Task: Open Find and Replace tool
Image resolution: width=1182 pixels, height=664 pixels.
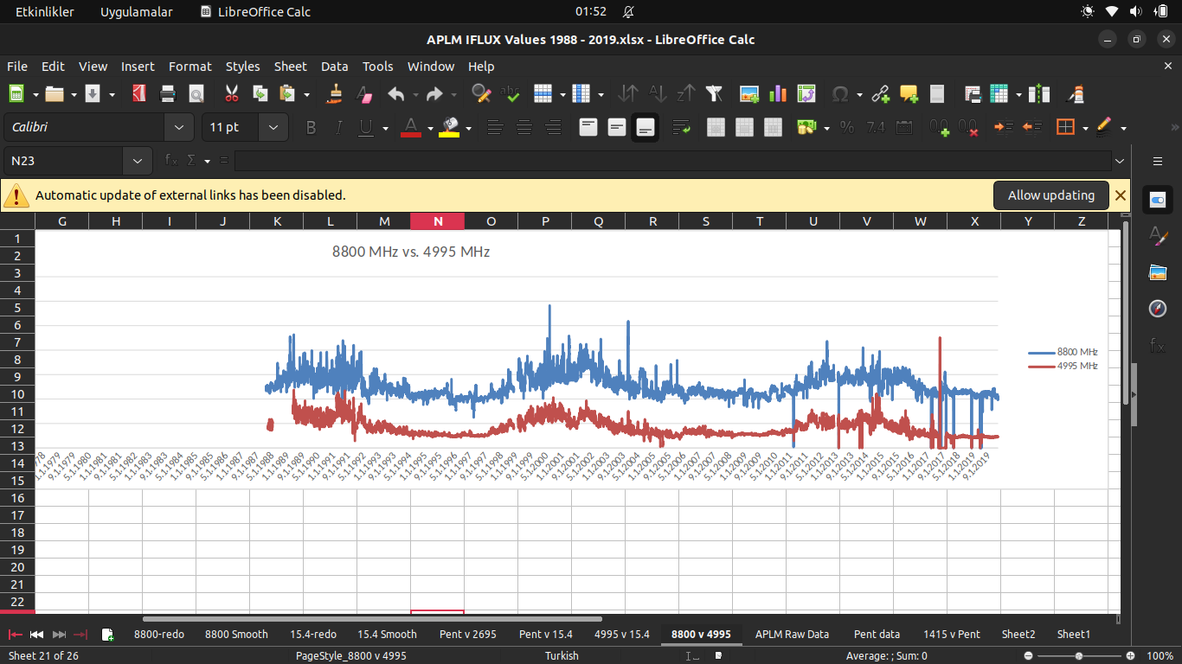Action: coord(481,94)
